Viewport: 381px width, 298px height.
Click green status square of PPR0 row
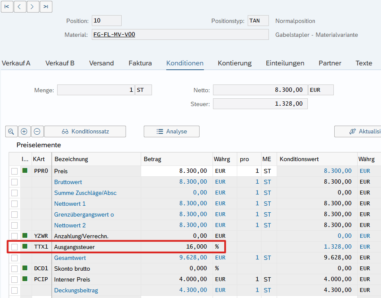[25, 170]
